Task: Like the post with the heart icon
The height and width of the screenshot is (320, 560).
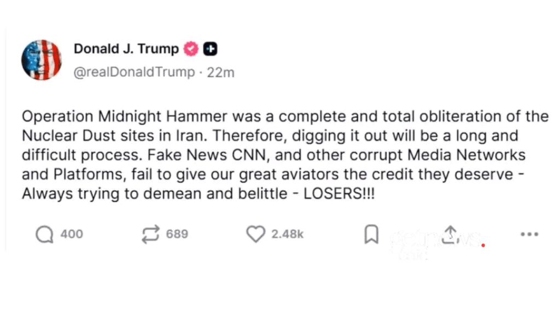Action: click(255, 235)
